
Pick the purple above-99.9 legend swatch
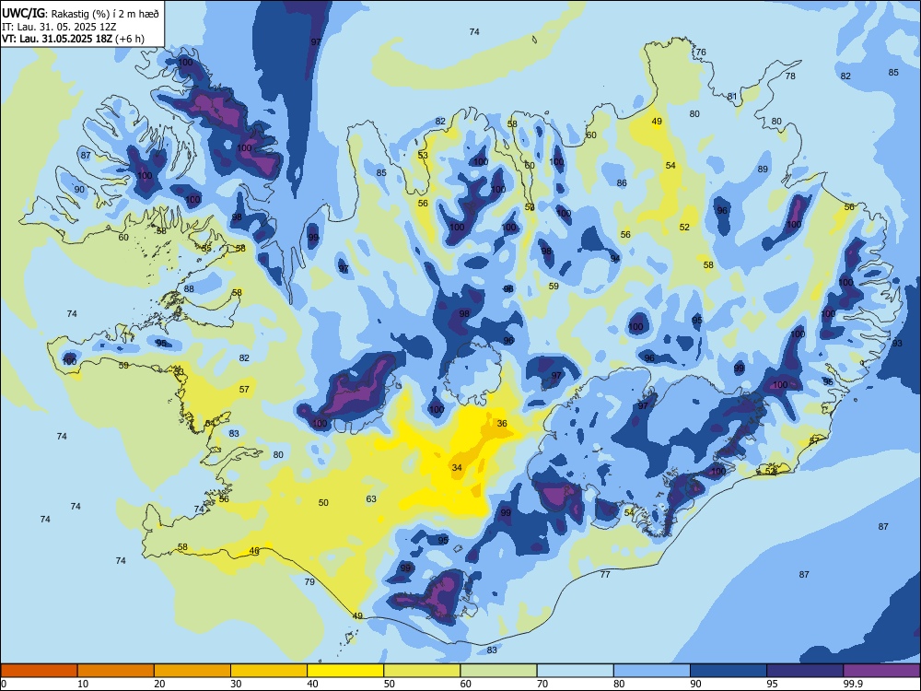point(881,671)
